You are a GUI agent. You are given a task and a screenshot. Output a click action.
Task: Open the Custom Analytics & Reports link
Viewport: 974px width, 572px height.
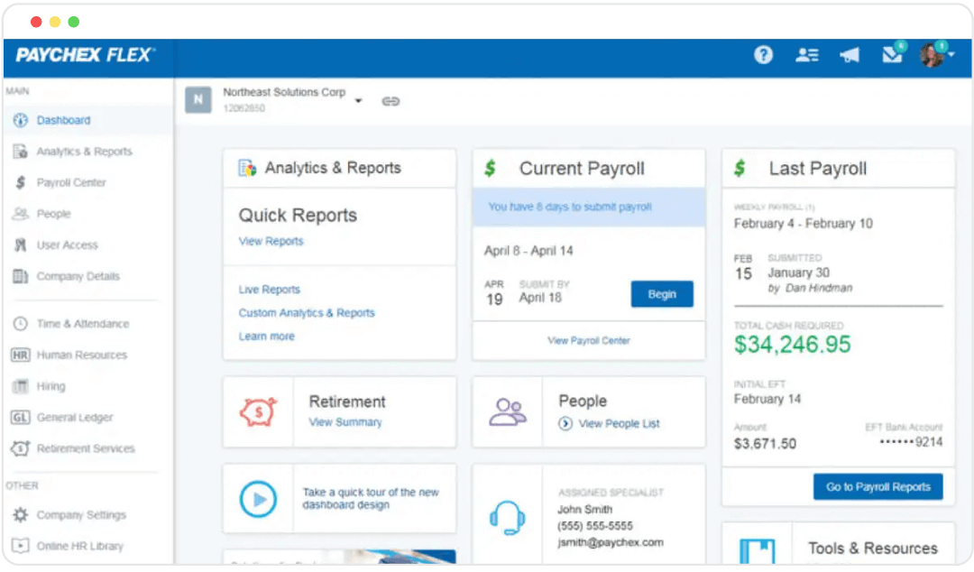click(308, 312)
